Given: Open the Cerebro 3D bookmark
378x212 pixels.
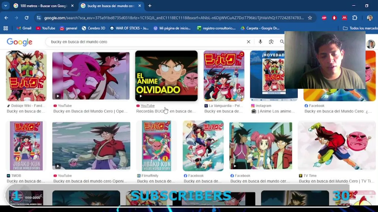Looking at the screenshot, I should (93, 28).
